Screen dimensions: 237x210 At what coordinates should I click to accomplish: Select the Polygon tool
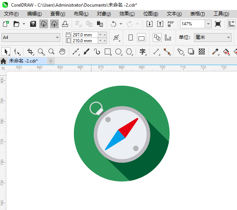tap(129, 51)
